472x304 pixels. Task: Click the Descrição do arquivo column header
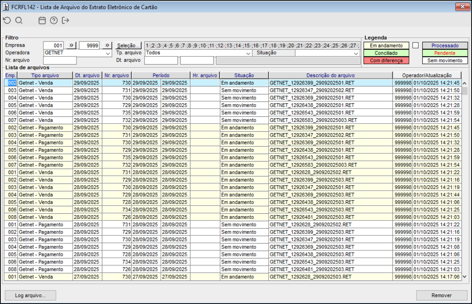pos(330,75)
